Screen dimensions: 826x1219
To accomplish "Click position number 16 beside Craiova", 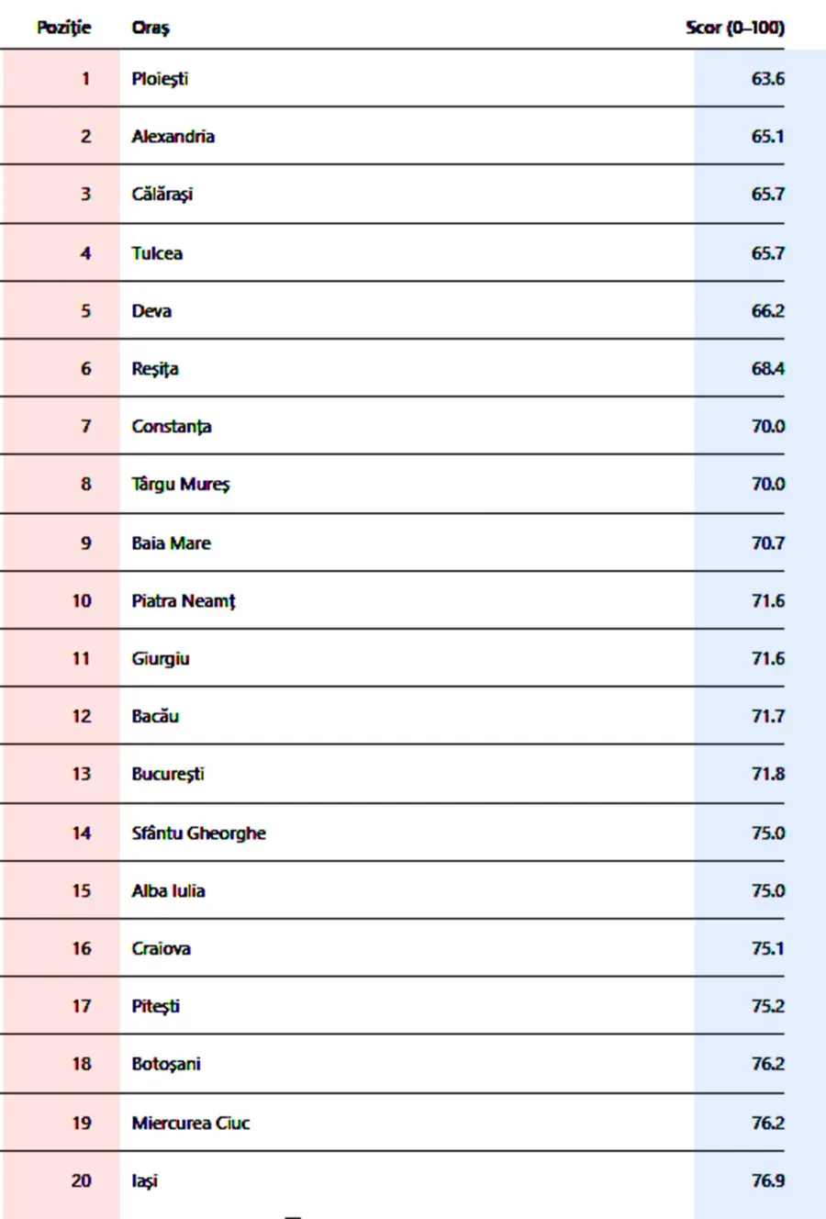I will (x=82, y=949).
